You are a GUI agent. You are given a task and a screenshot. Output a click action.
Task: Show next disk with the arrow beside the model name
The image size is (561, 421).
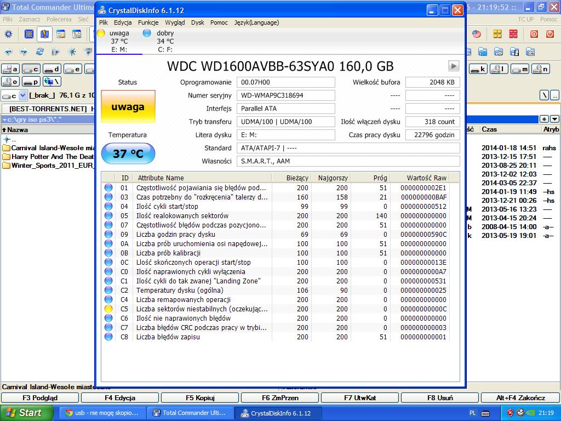coord(454,66)
